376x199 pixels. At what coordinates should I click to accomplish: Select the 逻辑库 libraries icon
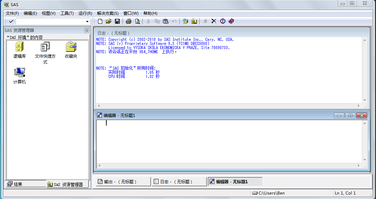(20, 50)
